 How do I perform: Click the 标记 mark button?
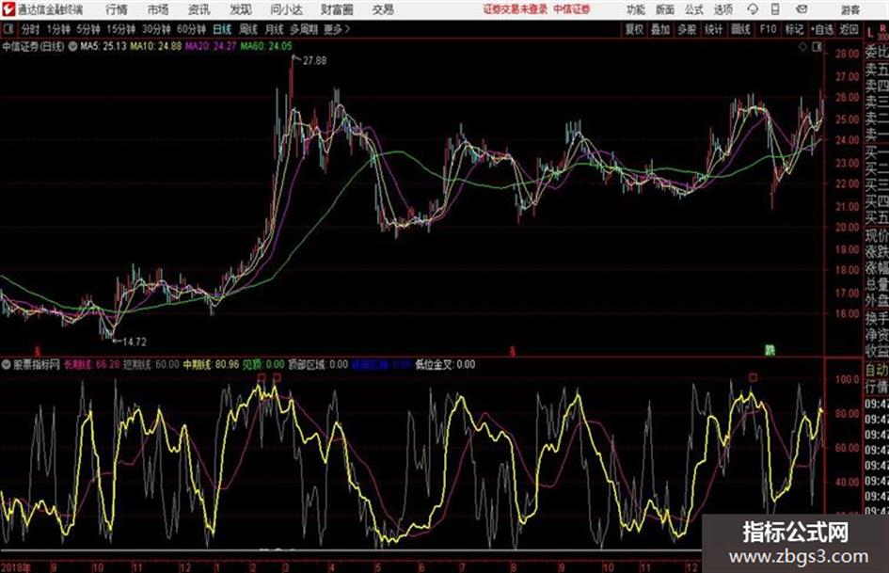coord(794,29)
